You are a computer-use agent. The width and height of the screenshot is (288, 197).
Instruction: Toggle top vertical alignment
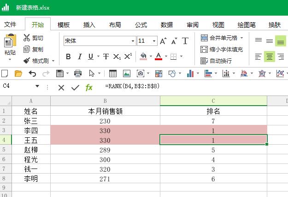pos(259,40)
